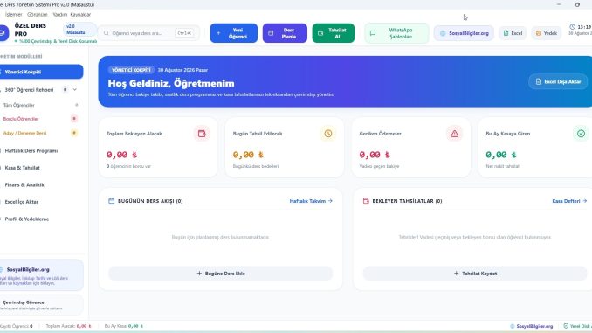Open the Kaynaklar menu

tap(80, 14)
